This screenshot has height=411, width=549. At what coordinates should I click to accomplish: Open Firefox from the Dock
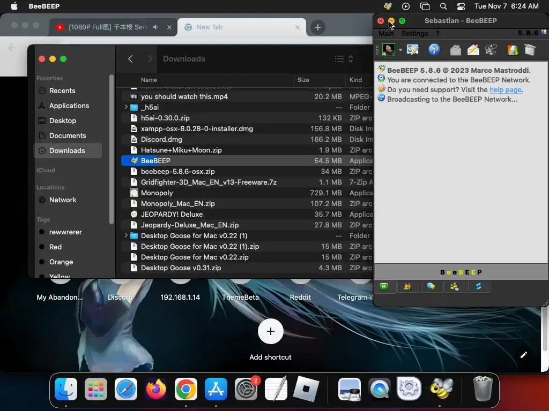click(156, 389)
